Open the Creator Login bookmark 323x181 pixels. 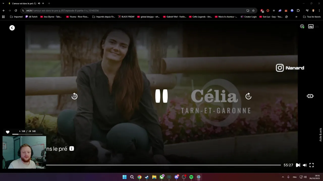(x=249, y=17)
